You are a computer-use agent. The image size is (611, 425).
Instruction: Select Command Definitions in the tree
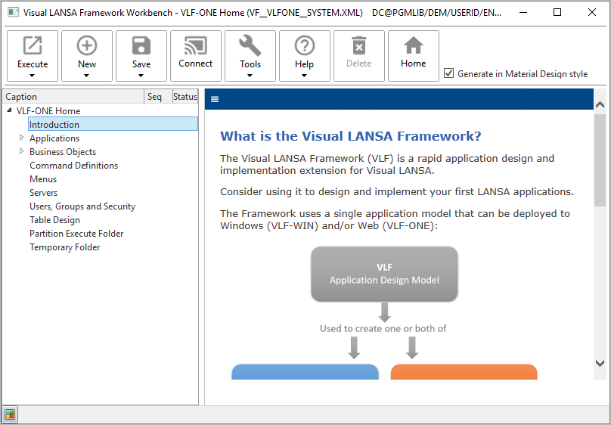point(73,166)
